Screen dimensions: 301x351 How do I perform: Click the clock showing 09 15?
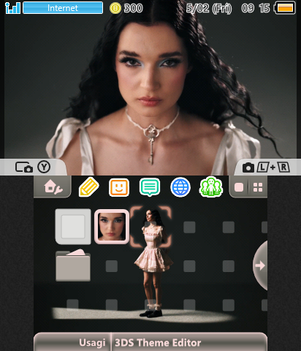point(256,8)
